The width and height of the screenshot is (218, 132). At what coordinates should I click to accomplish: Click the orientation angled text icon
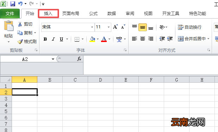162,27
